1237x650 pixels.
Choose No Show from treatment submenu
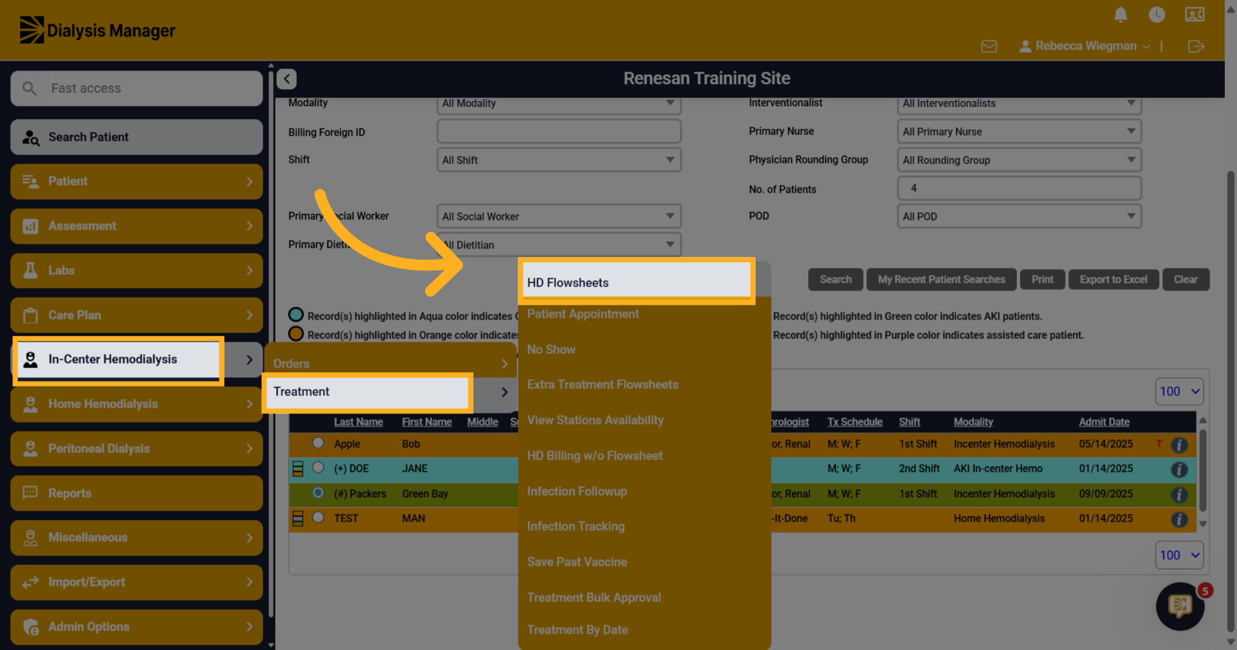(551, 350)
